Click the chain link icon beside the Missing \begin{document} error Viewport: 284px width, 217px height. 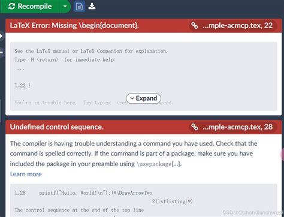195,25
